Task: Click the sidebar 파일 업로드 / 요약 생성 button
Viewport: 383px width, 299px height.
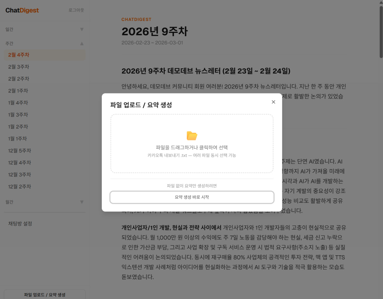Action: coord(45,295)
